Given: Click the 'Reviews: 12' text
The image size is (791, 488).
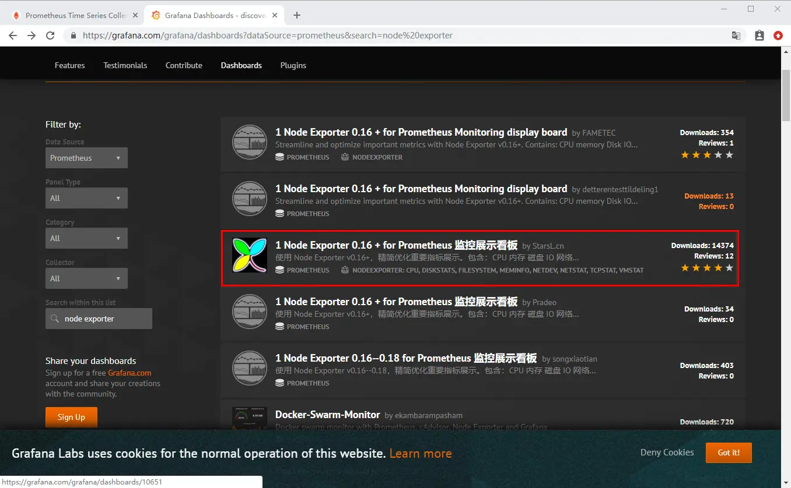Looking at the screenshot, I should tap(714, 256).
